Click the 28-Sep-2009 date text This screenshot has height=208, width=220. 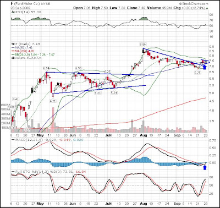(20, 8)
